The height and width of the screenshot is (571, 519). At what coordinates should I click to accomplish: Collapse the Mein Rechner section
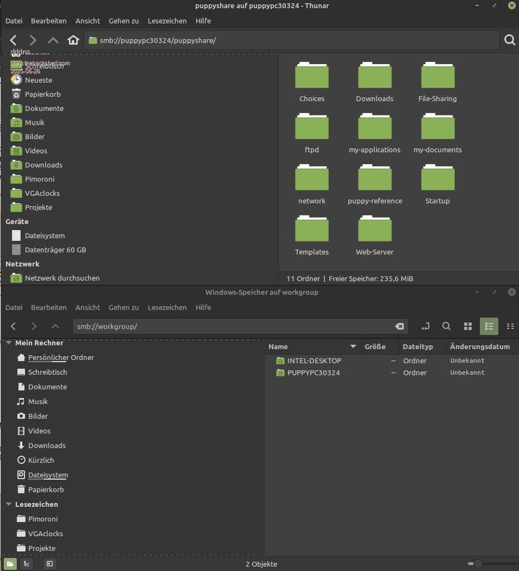(x=9, y=343)
